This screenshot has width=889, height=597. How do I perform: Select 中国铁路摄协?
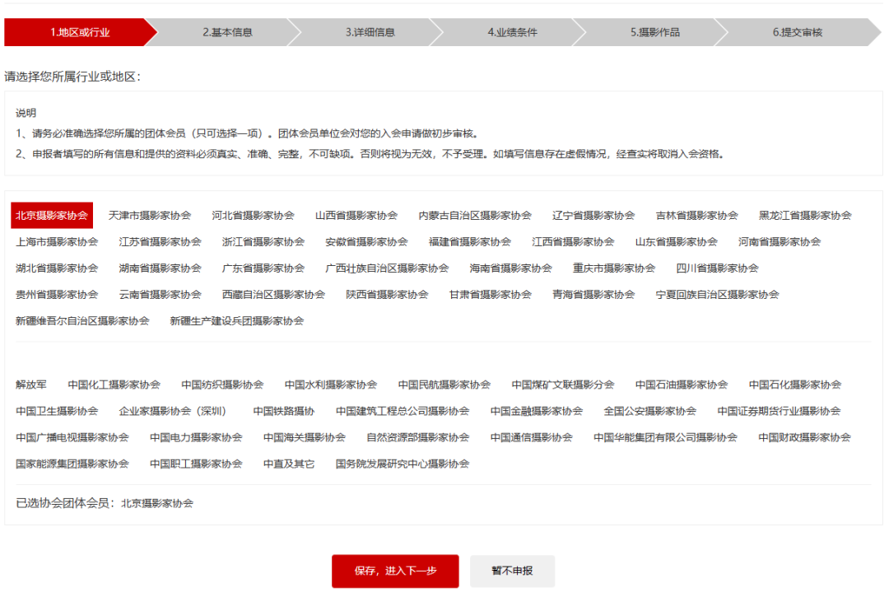[x=283, y=411]
